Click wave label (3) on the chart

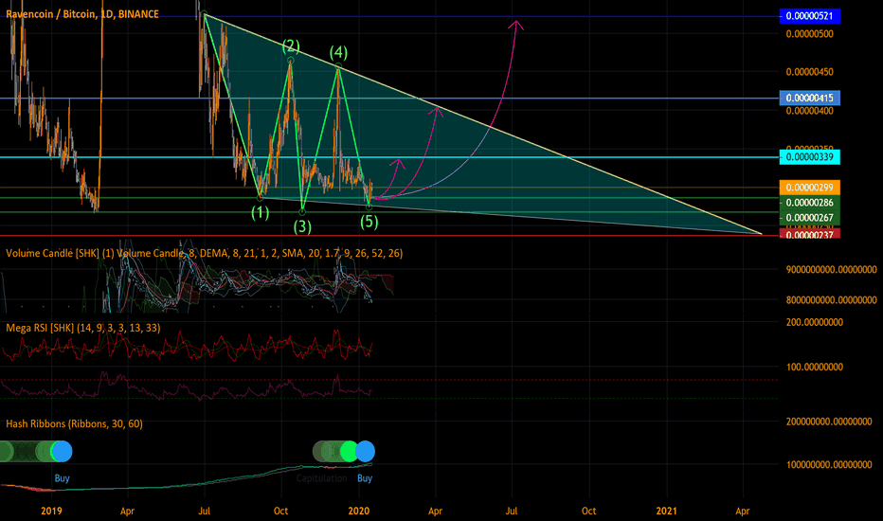point(302,226)
